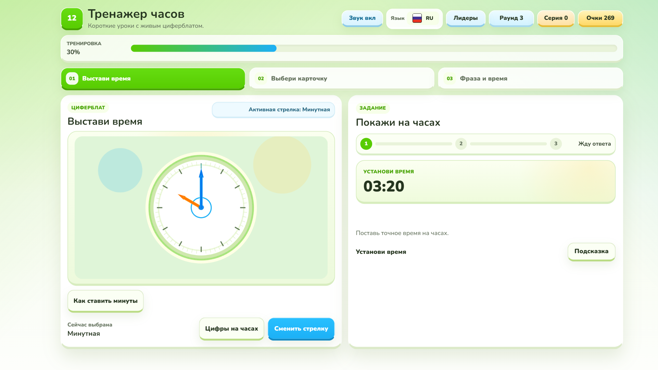Toggle sound with Звук вкл button
Screen dimensions: 658x370
pyautogui.click(x=362, y=18)
